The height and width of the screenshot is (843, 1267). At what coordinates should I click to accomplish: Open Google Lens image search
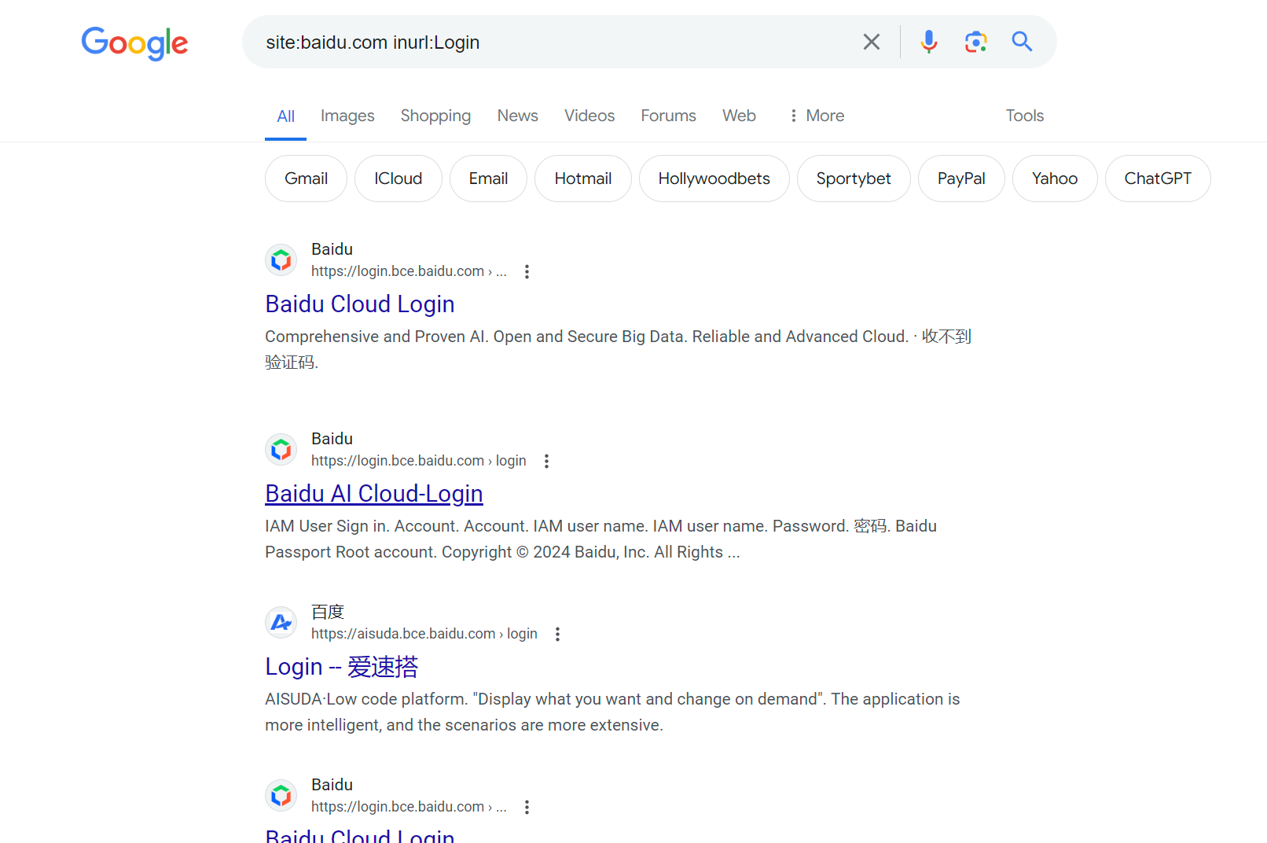tap(975, 42)
